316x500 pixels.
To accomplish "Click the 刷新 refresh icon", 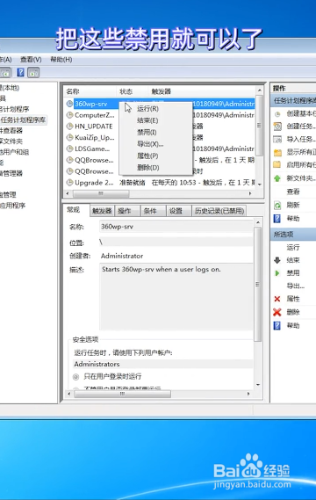I will click(277, 205).
